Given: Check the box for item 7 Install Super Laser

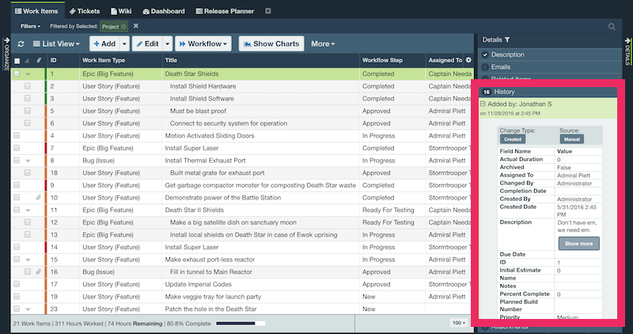Looking at the screenshot, I should (17, 148).
